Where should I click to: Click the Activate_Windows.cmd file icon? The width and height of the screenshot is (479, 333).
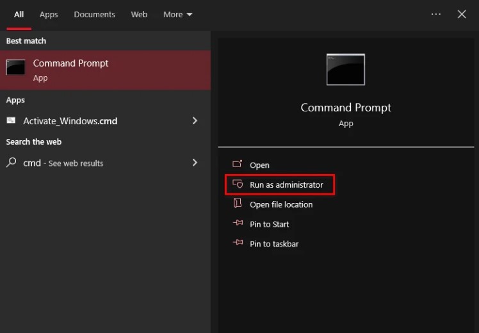[x=11, y=120]
